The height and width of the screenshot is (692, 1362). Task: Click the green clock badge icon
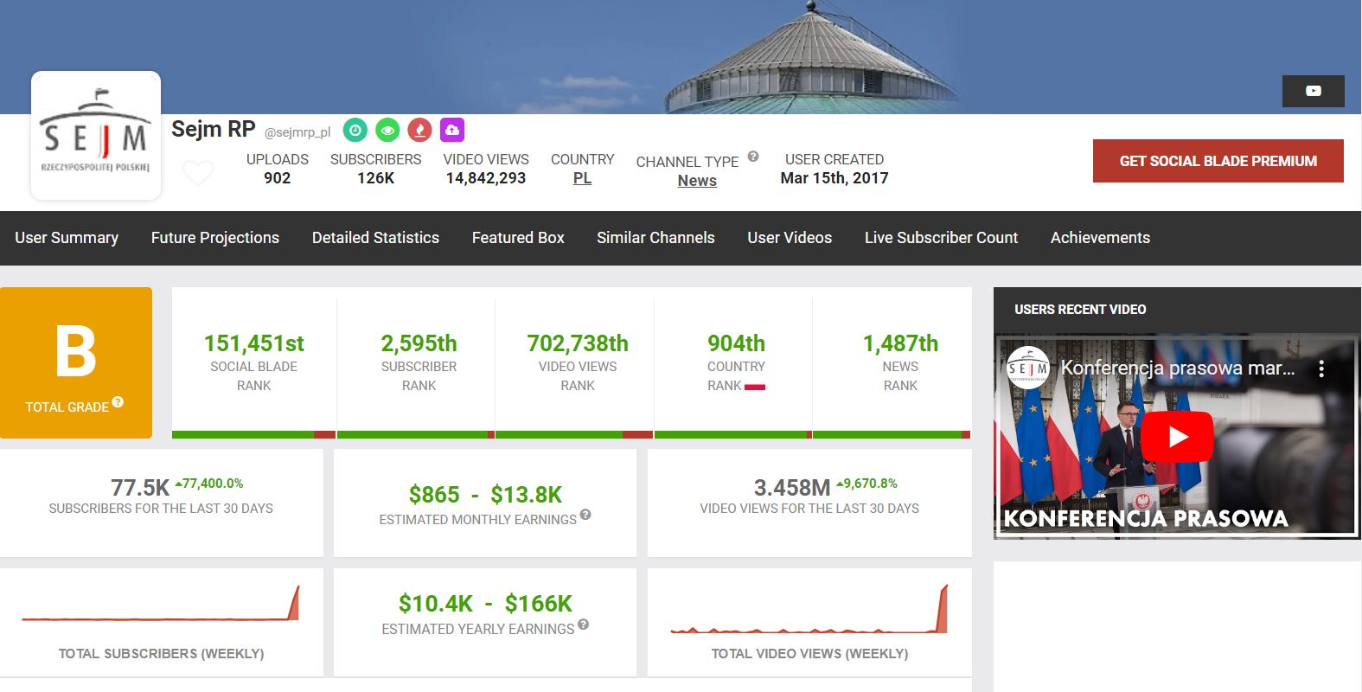(x=355, y=130)
